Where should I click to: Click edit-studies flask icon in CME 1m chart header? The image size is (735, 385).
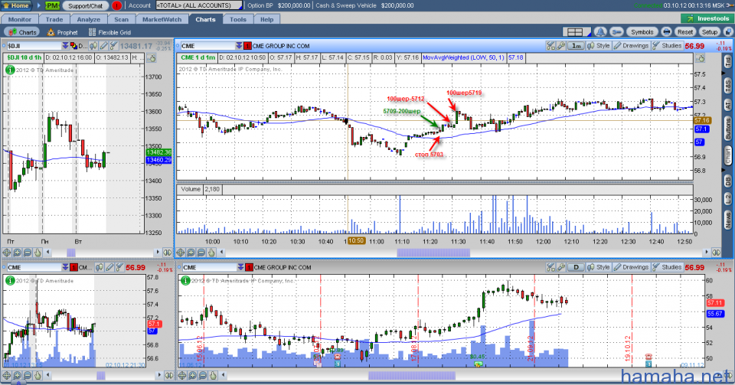(x=550, y=46)
